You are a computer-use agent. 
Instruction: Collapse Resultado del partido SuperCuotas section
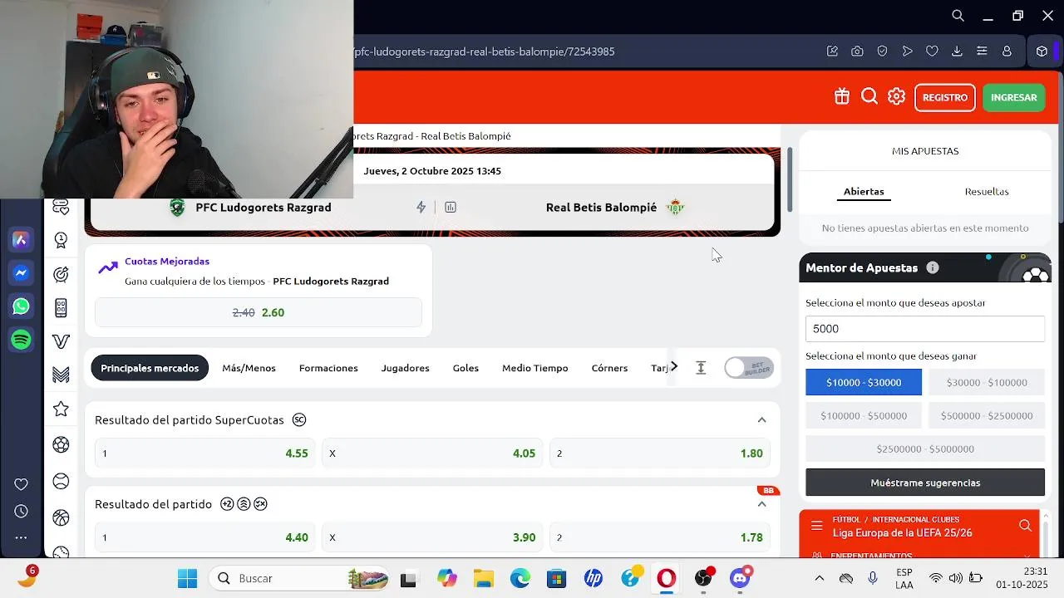tap(761, 420)
